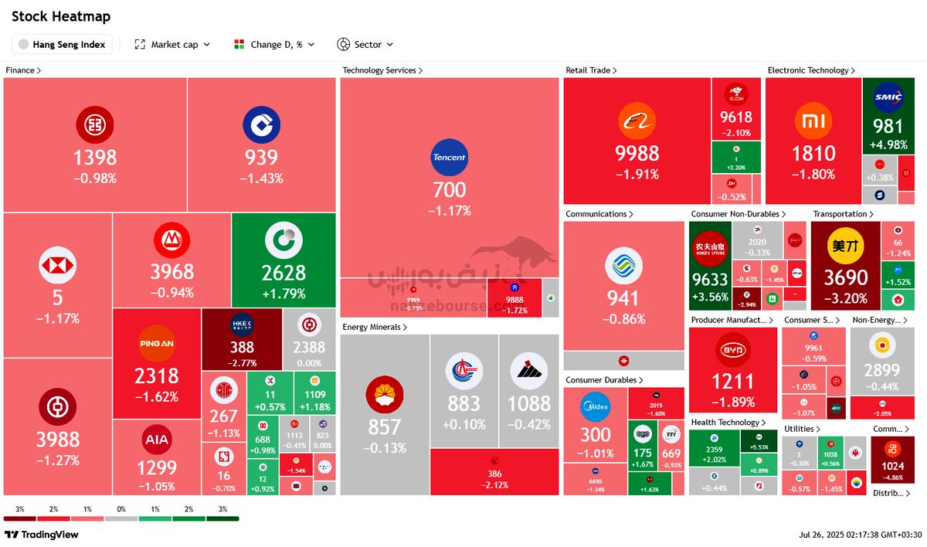This screenshot has height=547, width=927.
Task: Click the BYD logo on 1211 tile
Action: pyautogui.click(x=732, y=349)
